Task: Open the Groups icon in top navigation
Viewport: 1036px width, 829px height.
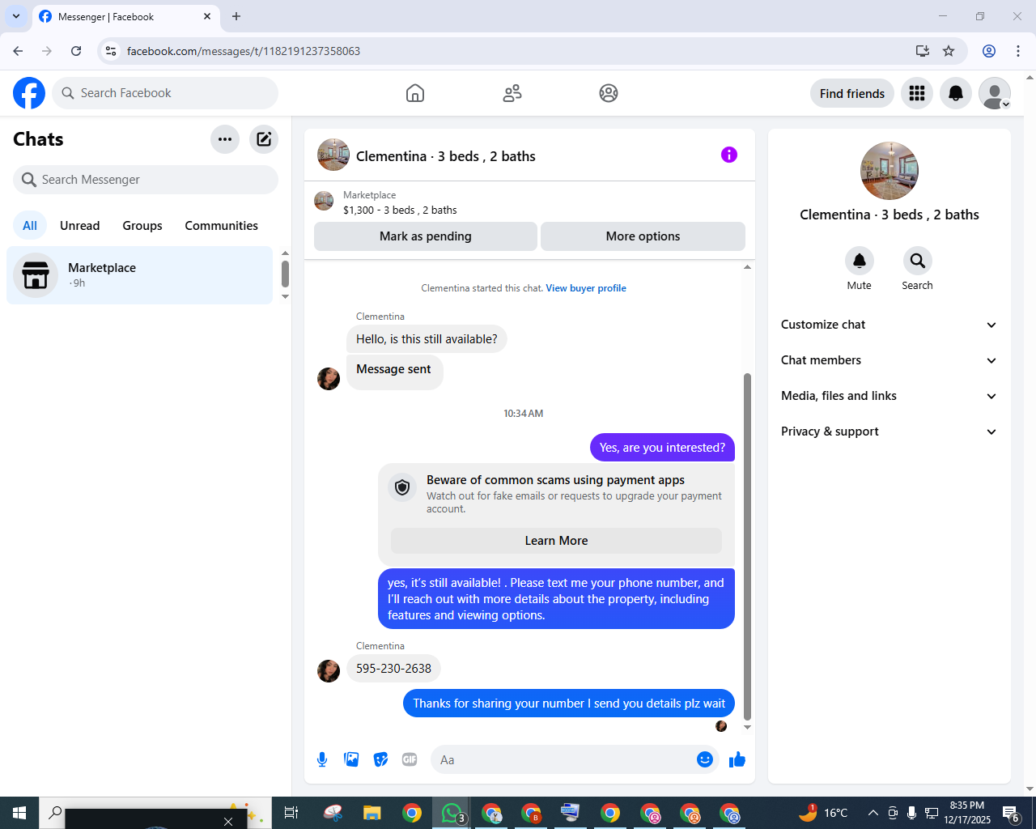Action: (609, 93)
